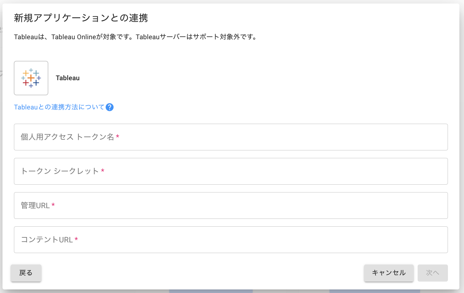
Task: Click the トークン シークレット placeholder label
Action: click(60, 171)
